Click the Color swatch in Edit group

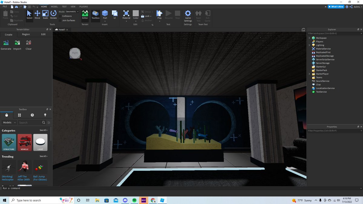click(x=136, y=13)
